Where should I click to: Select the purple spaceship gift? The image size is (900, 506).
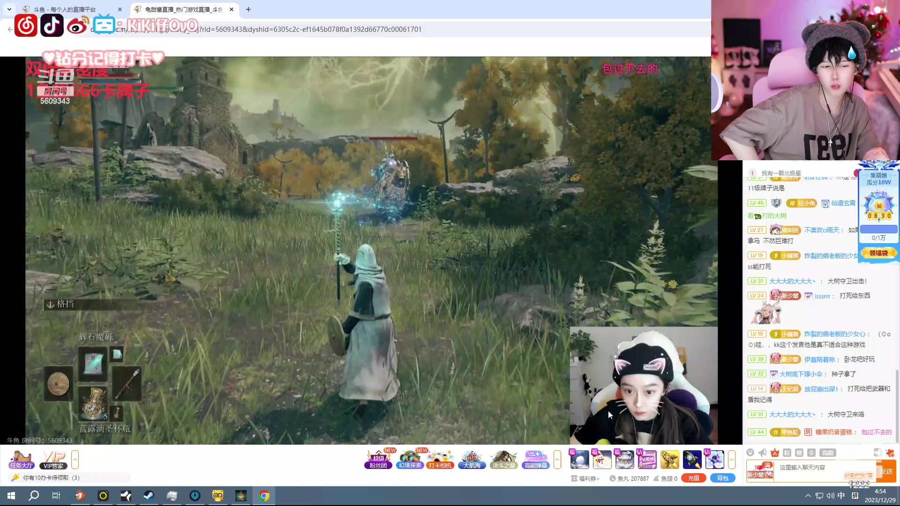tap(714, 459)
